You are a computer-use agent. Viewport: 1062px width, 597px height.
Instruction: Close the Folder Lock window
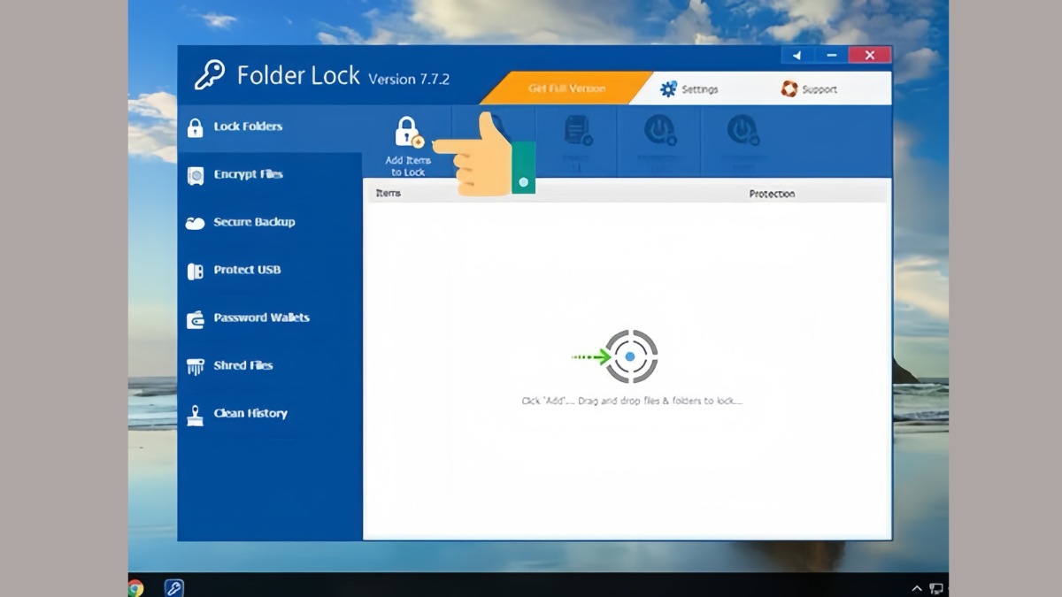(x=870, y=55)
